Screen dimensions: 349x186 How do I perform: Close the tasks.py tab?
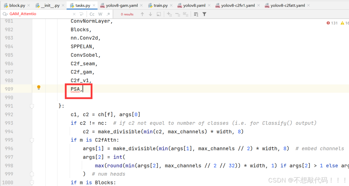[x=94, y=5]
